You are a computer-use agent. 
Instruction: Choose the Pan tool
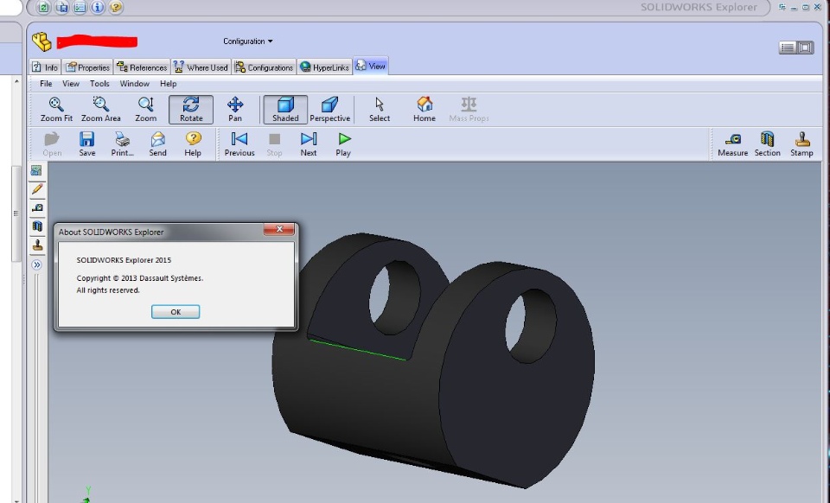[235, 110]
